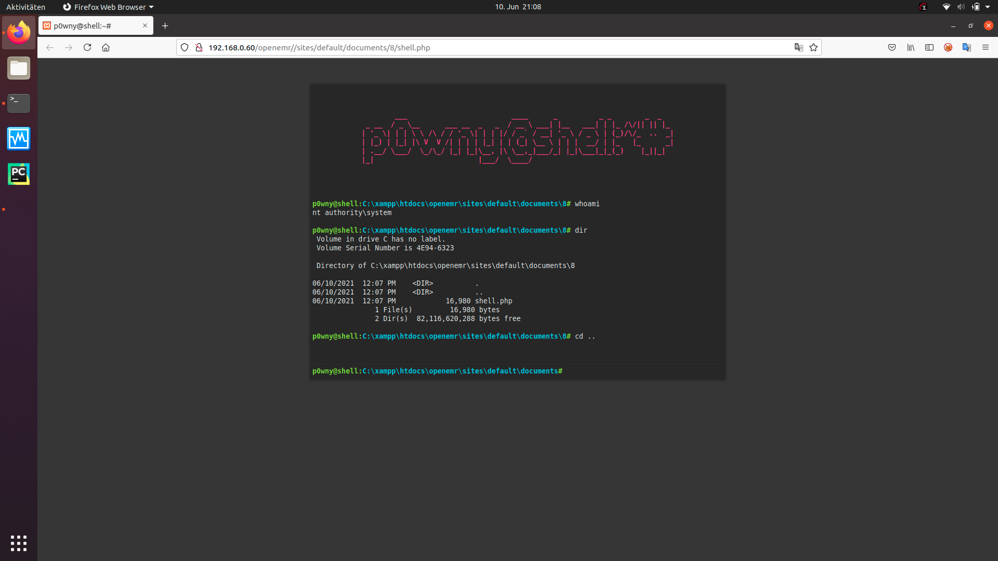Open the Firefox hamburger menu
Viewport: 998px width, 561px height.
[986, 47]
